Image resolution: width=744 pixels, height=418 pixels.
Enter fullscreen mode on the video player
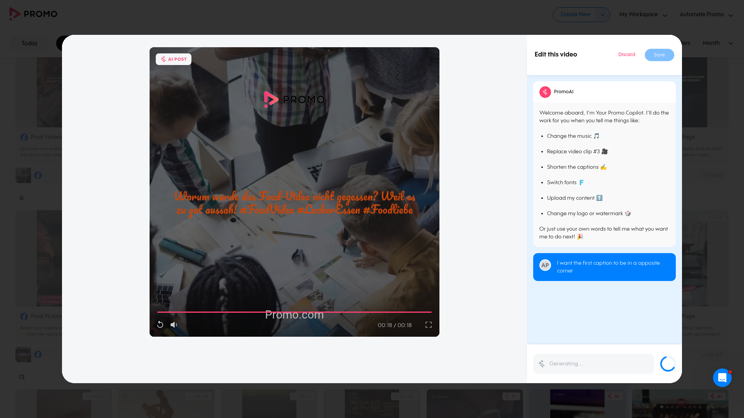(429, 325)
